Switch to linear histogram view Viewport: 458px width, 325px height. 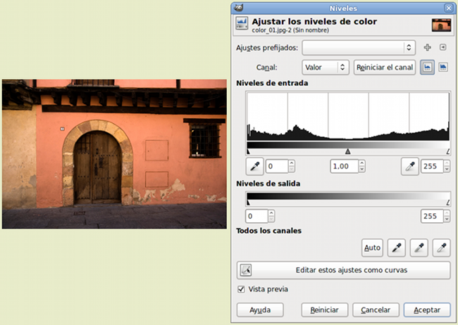coord(427,68)
